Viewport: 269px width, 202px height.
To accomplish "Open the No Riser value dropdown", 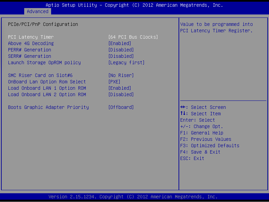I will click(x=121, y=75).
